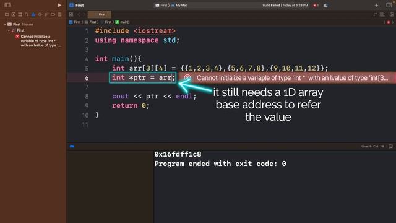Toggle the inspector panel on right
The width and height of the screenshot is (396, 223).
pos(389,5)
